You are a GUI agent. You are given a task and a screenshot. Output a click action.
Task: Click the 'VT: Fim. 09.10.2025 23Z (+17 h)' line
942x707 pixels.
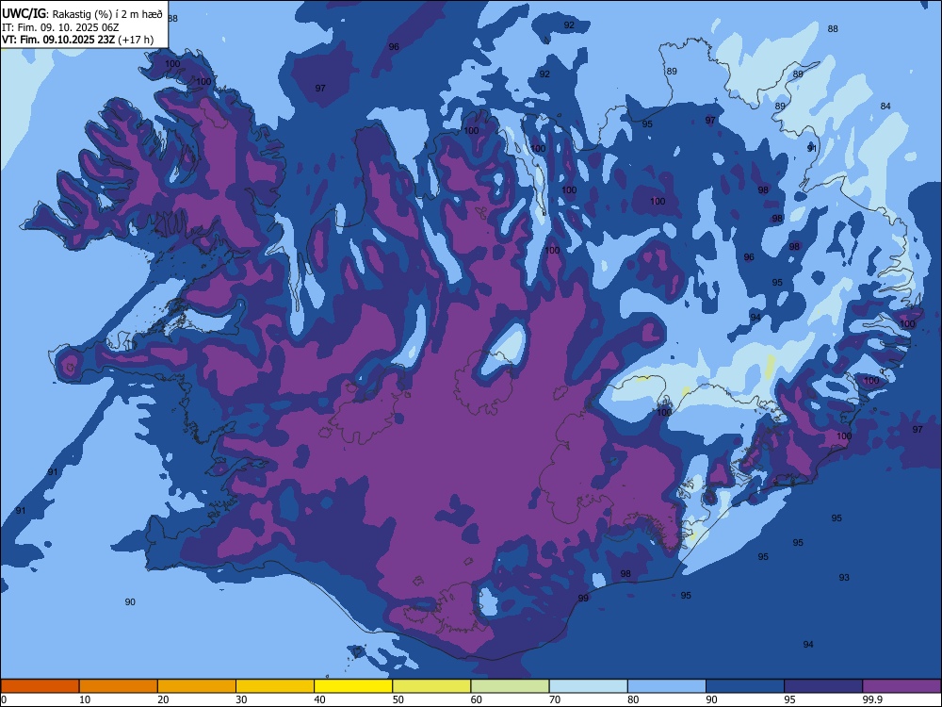[x=77, y=40]
